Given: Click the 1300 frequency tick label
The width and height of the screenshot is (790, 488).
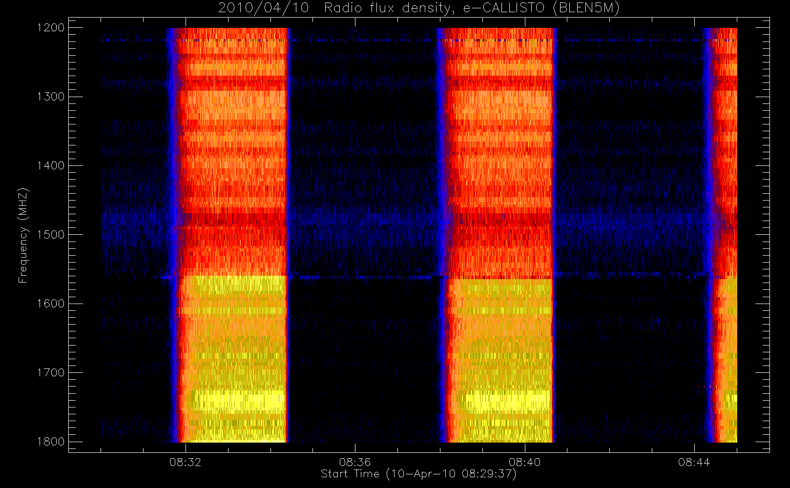Looking at the screenshot, I should point(50,97).
